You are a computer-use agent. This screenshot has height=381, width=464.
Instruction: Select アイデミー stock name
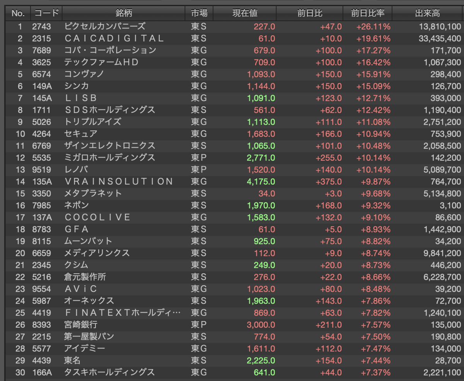click(85, 349)
